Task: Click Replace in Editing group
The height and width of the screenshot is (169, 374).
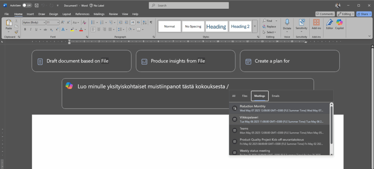Action: (269, 27)
